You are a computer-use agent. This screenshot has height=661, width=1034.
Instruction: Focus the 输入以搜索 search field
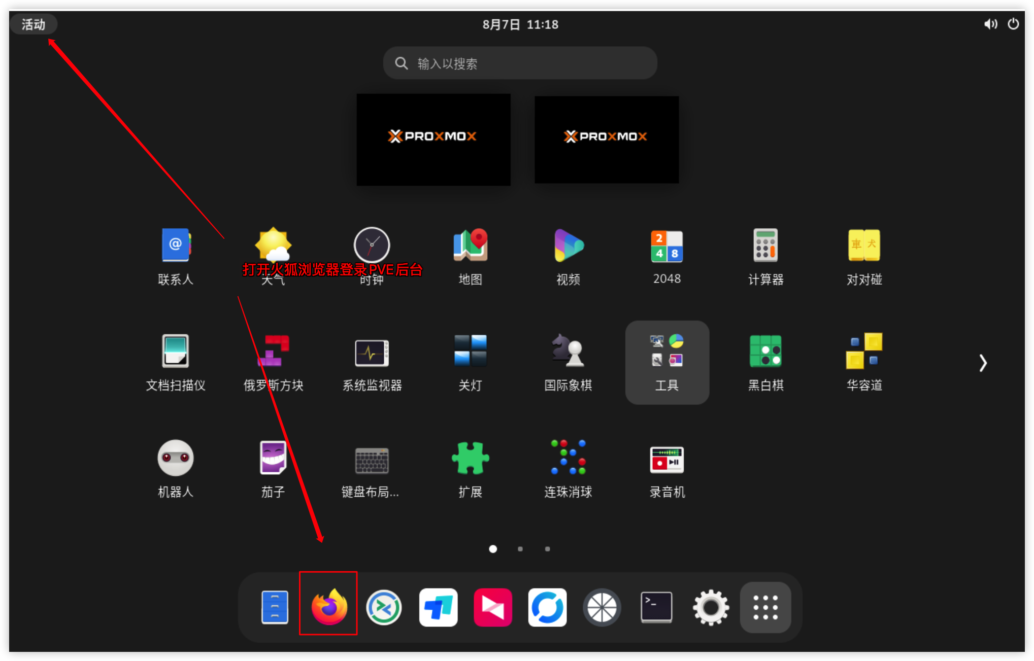tap(520, 63)
